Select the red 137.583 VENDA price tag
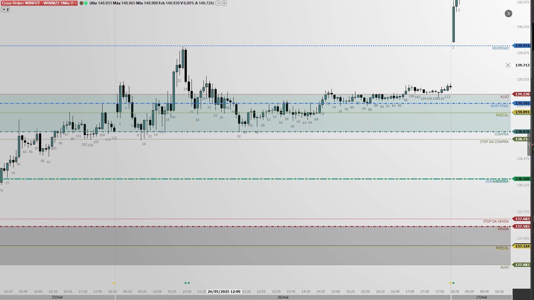Viewport: 534px width, 300px height. pos(522,226)
